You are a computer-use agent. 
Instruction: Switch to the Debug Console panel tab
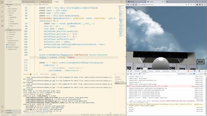44,74
